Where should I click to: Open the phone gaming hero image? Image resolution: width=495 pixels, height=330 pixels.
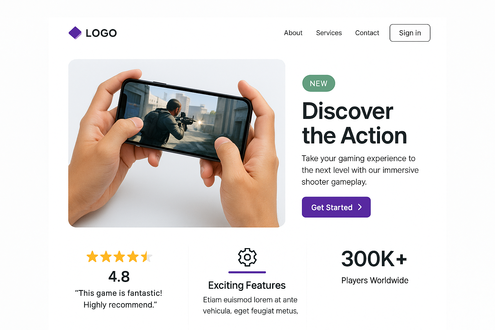177,143
